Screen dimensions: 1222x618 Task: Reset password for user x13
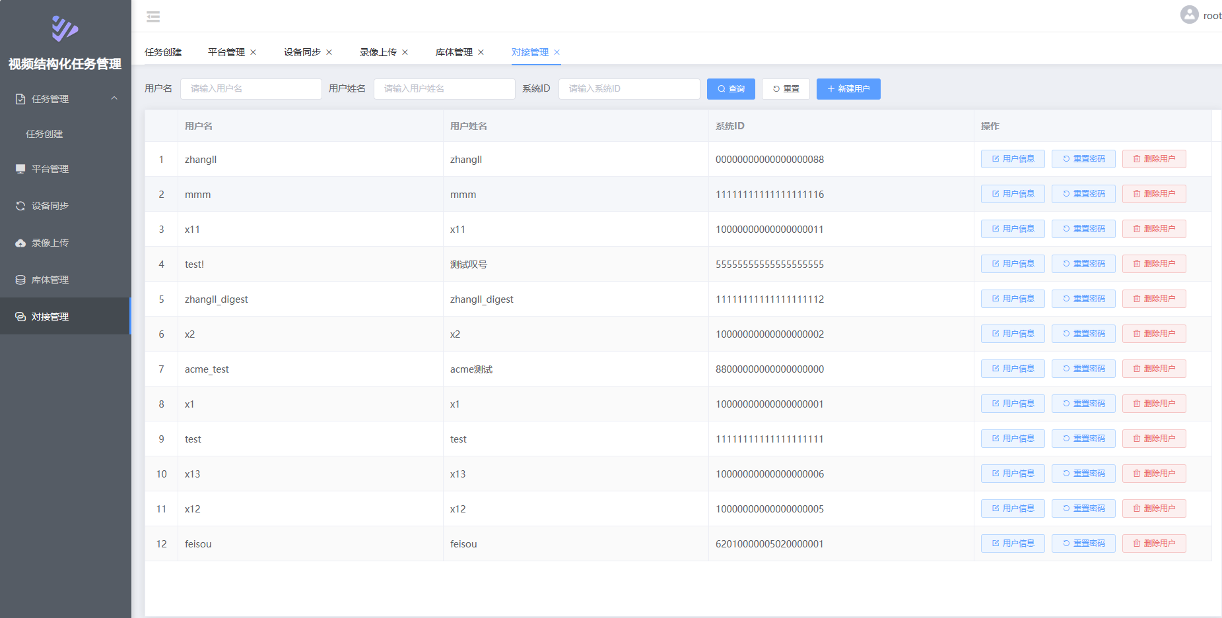pyautogui.click(x=1083, y=474)
